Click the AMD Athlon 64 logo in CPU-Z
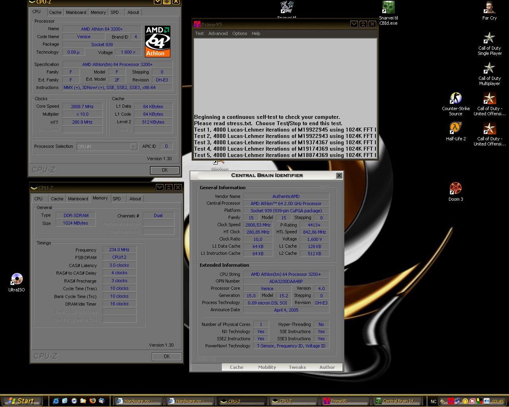Viewport: 509px width, 407px height. [157, 41]
